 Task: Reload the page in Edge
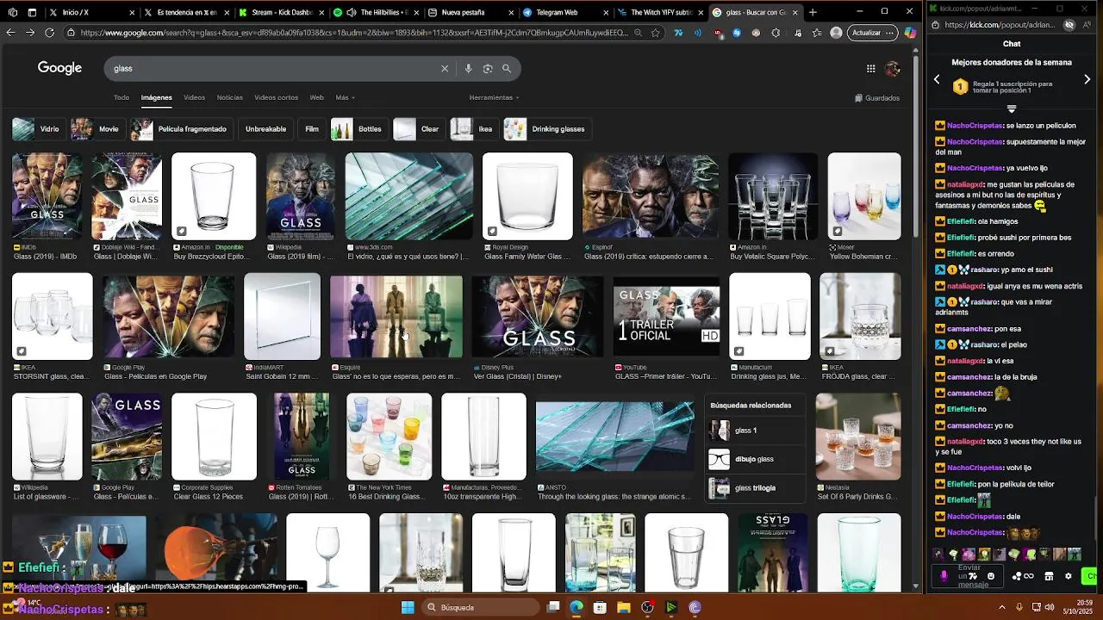[49, 33]
